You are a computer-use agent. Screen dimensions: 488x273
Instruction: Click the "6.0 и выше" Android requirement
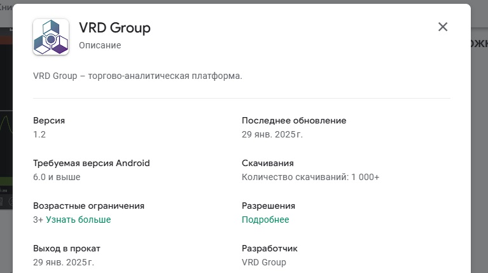point(57,177)
